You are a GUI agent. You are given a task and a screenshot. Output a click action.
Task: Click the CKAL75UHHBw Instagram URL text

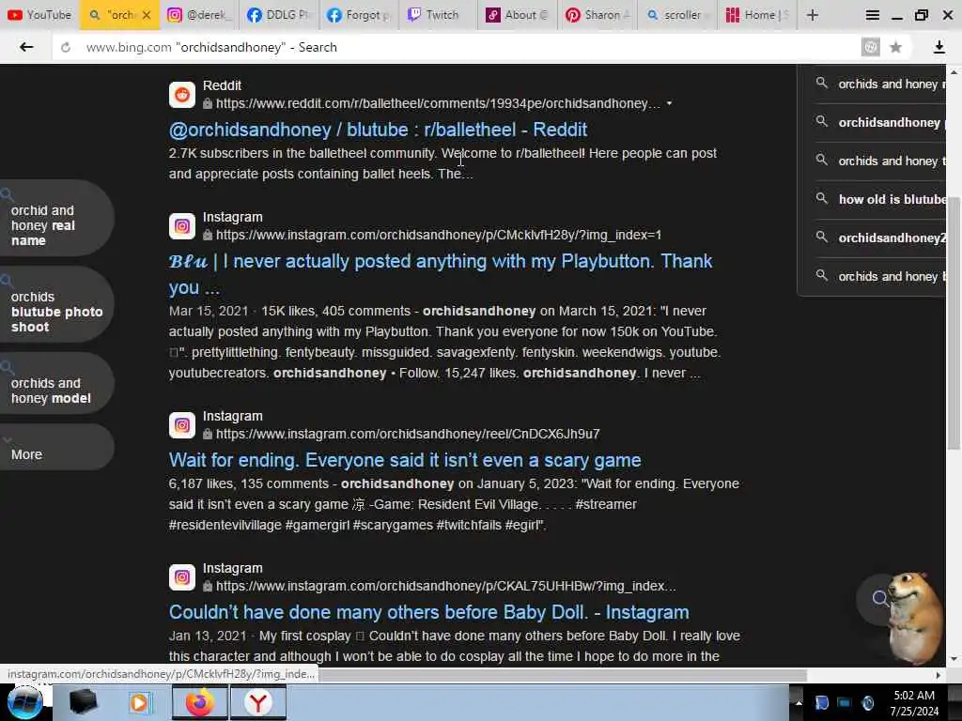click(x=446, y=586)
